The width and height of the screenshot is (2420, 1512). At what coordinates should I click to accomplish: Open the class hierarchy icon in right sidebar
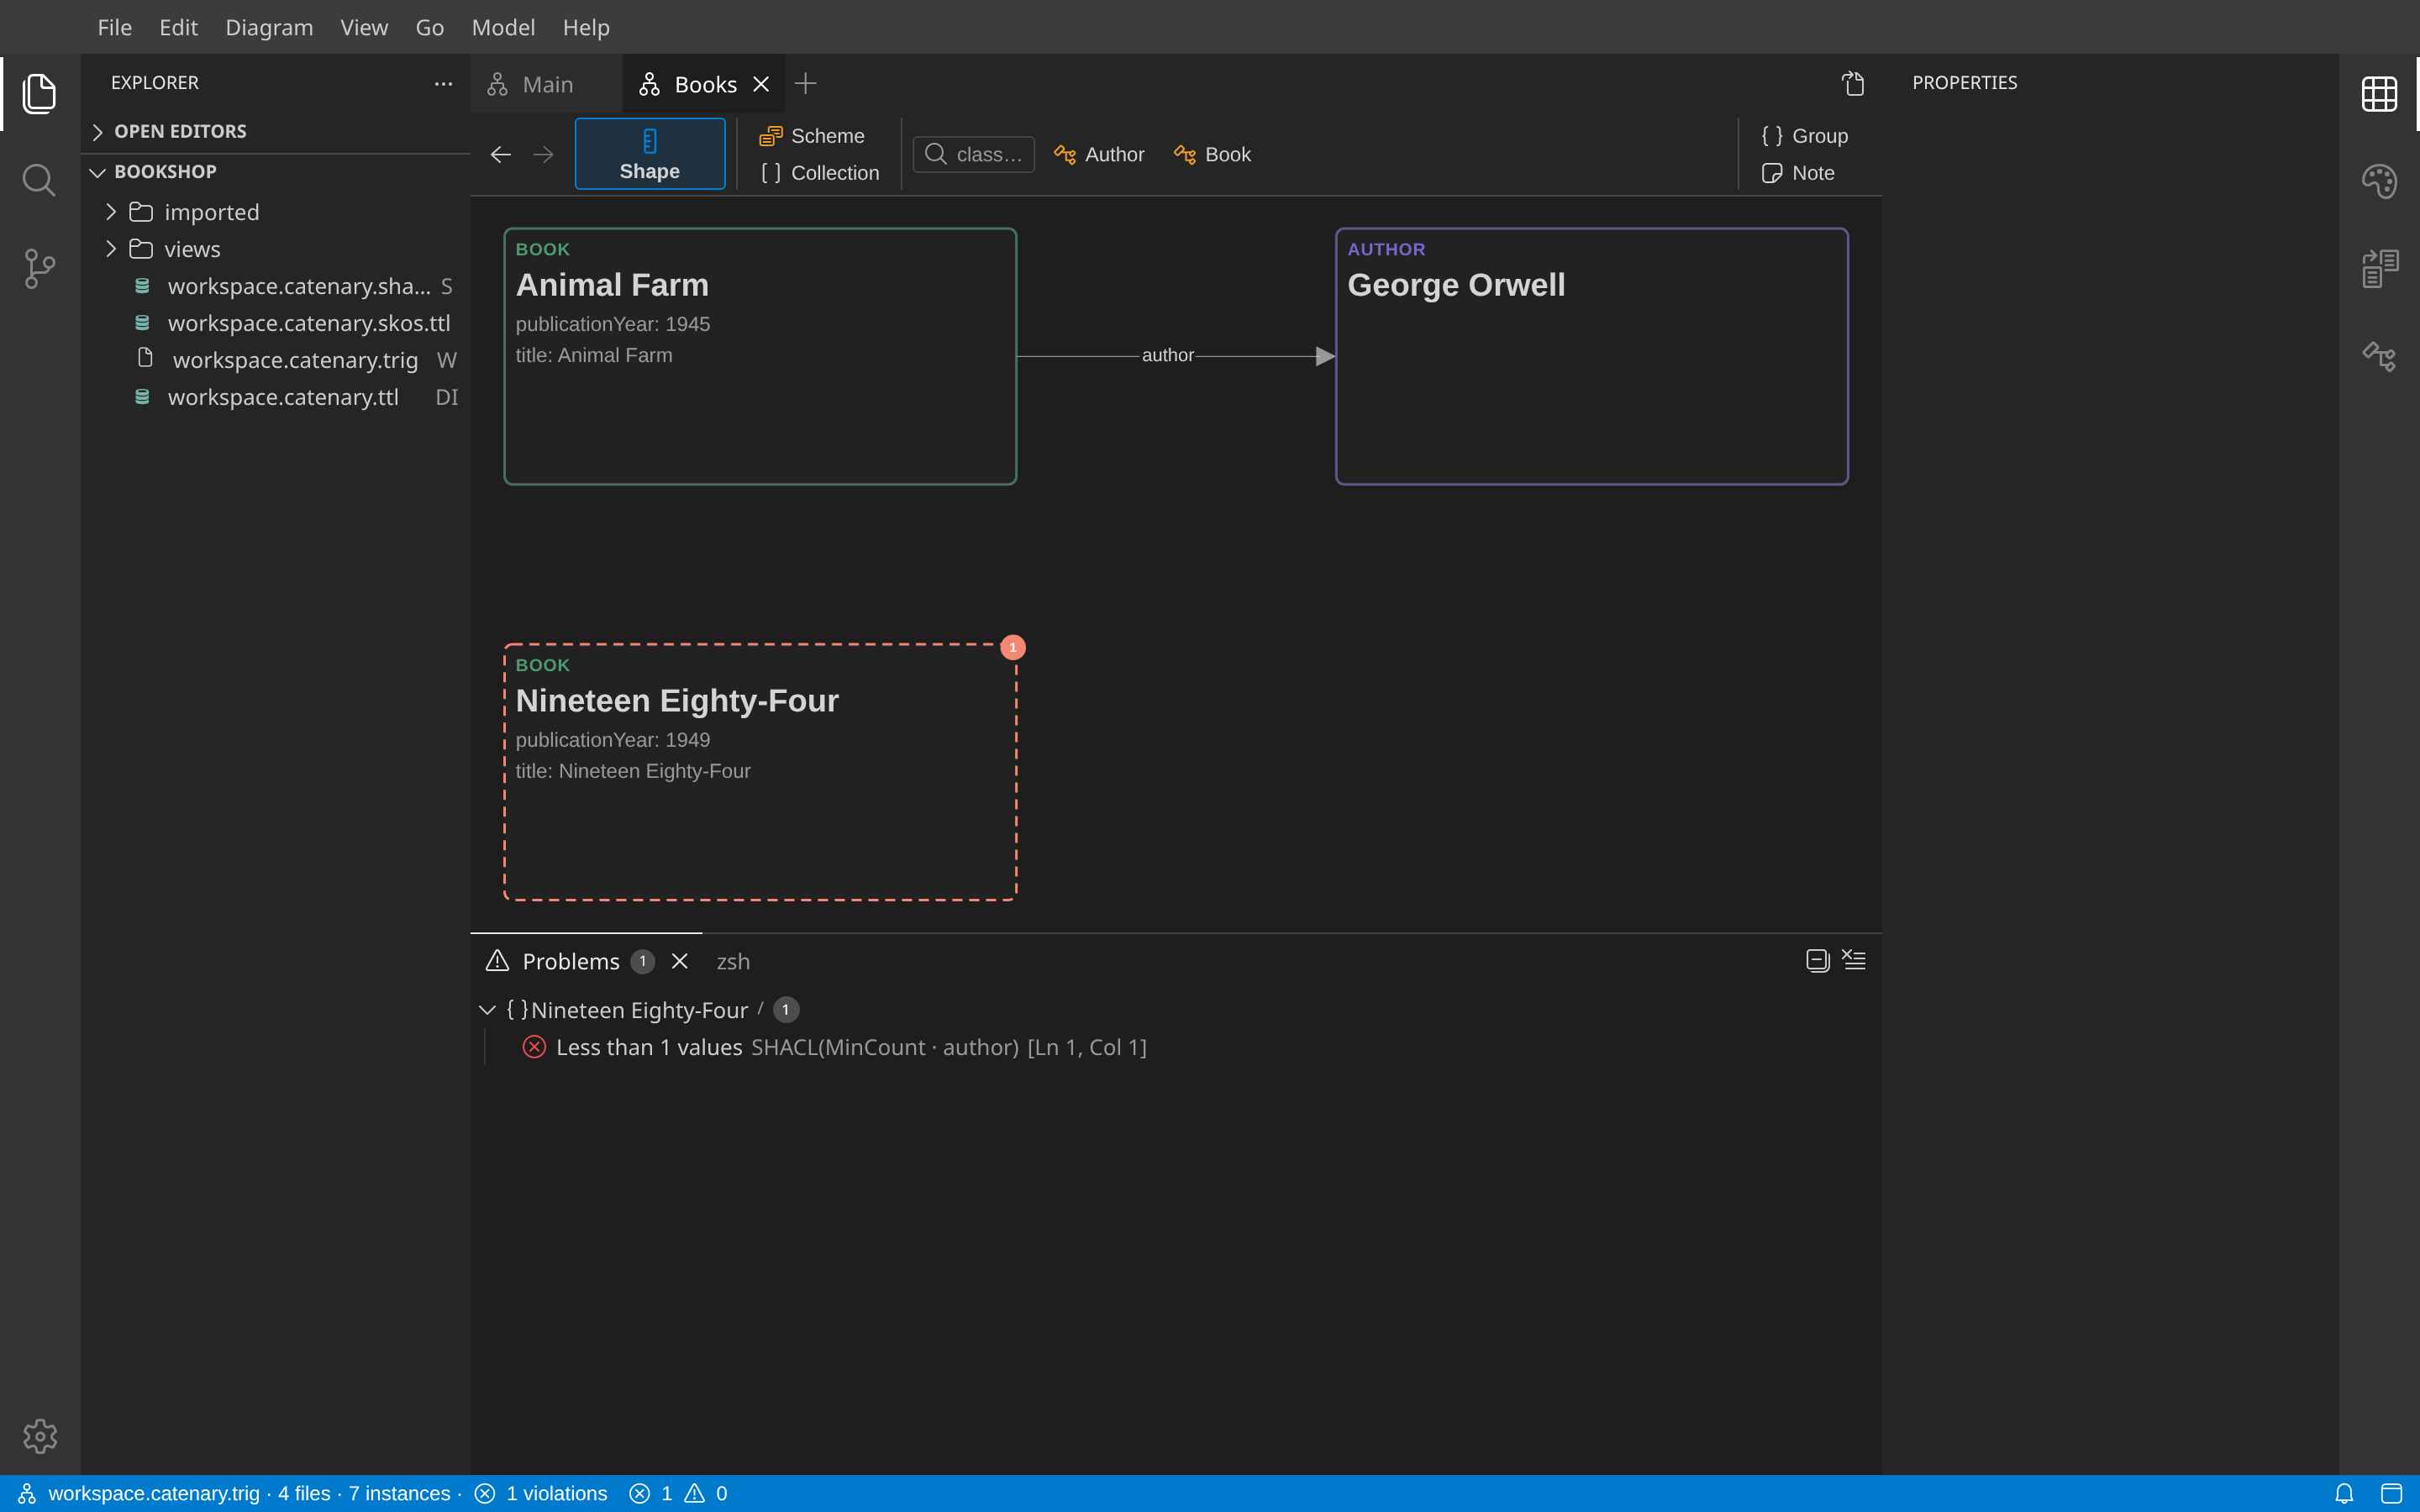pyautogui.click(x=2379, y=356)
